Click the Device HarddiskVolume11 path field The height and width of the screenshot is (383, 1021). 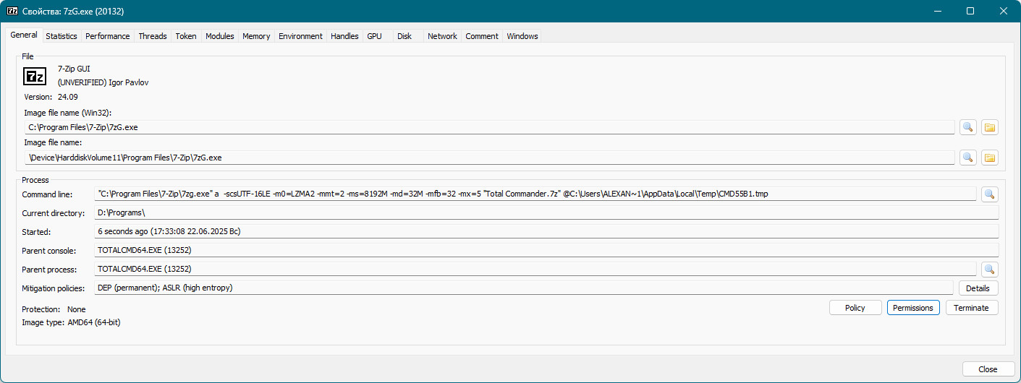[489, 158]
